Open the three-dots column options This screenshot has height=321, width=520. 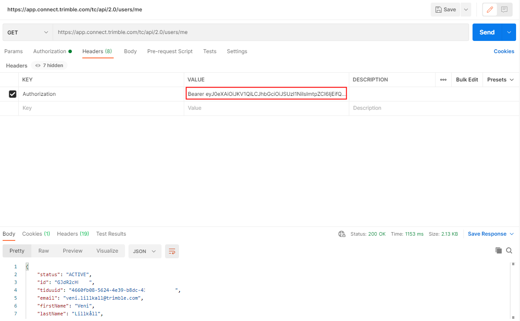coord(443,80)
